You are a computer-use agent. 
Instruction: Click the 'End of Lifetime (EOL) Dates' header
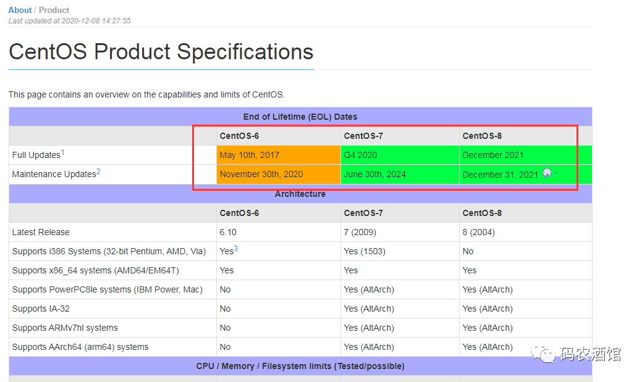tap(300, 117)
